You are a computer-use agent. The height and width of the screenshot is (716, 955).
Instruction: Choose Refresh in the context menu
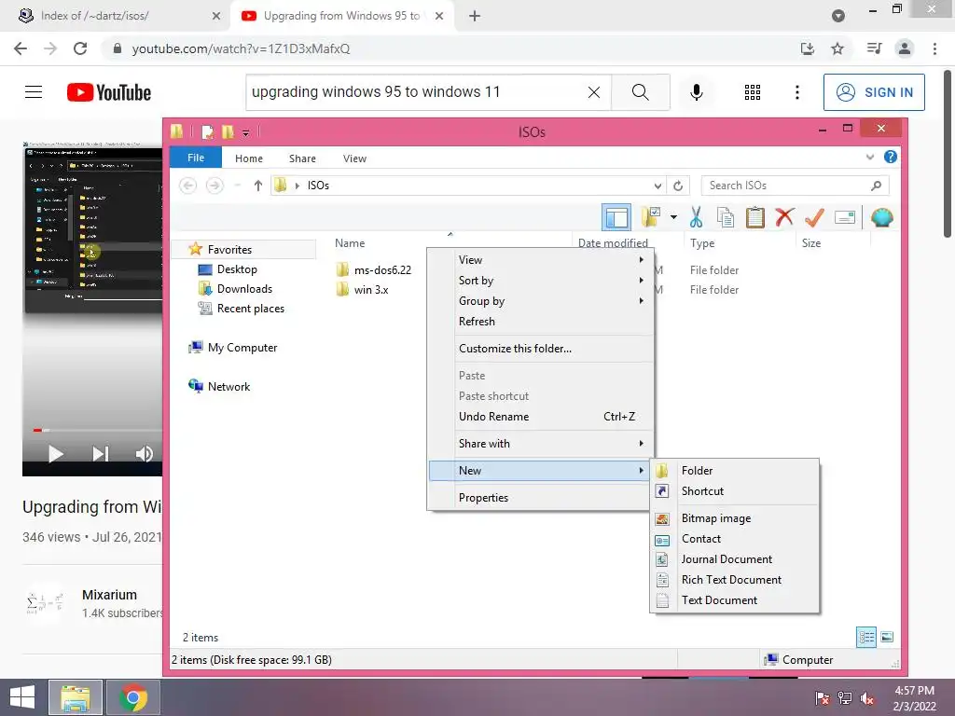(540, 322)
